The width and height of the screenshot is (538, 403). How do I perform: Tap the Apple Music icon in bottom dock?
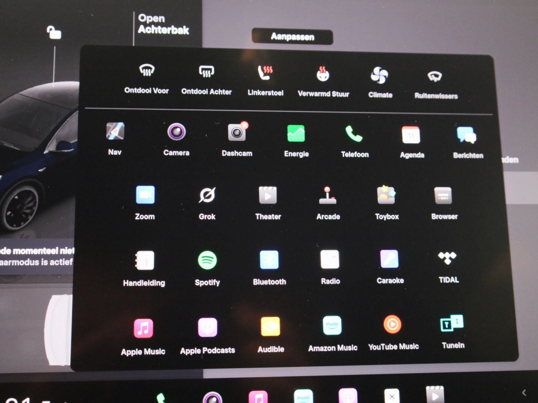[258, 397]
